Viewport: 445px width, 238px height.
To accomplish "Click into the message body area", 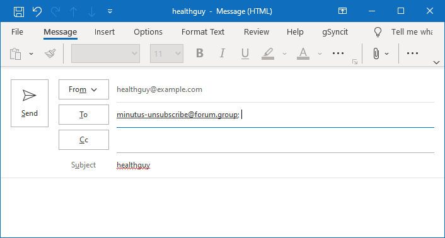I will [x=222, y=207].
